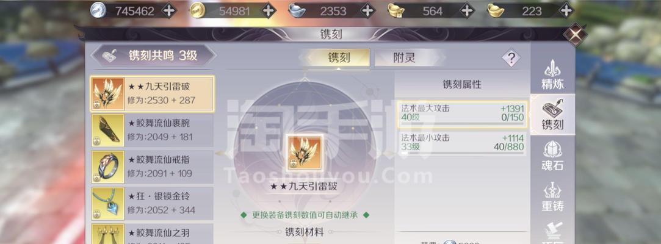Select the 法术最大攻击 attribute row
The width and height of the screenshot is (661, 244).
[x=462, y=114]
